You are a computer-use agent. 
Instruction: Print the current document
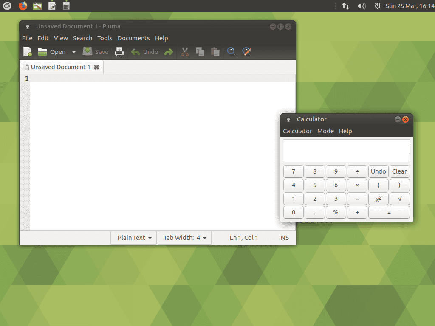point(119,51)
